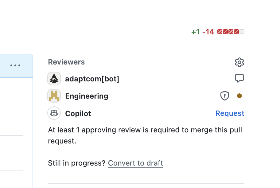This screenshot has height=188, width=280.
Task: Open the Engineering team avatar
Action: [54, 96]
